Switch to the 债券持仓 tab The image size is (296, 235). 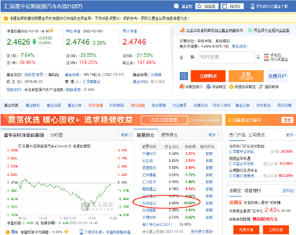point(169,135)
